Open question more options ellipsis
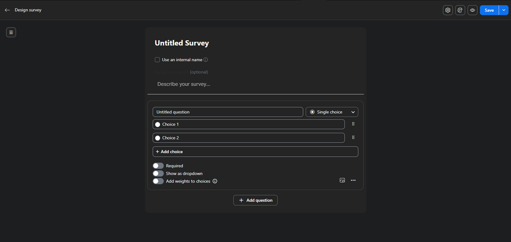Screen dimensions: 511x242 tap(353, 180)
